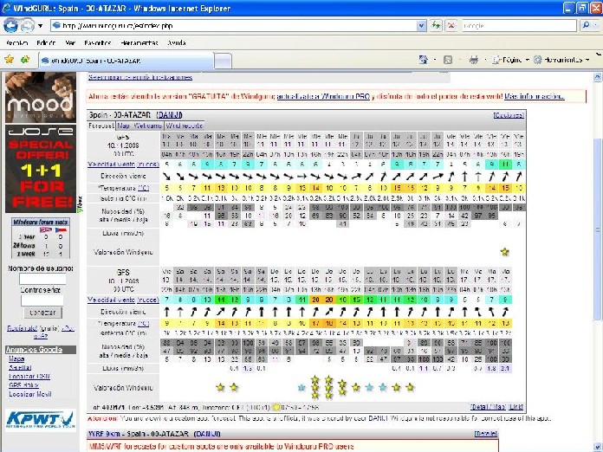Image resolution: width=603 pixels, height=452 pixels.
Task: Open the Favoritos menu
Action: 97,42
